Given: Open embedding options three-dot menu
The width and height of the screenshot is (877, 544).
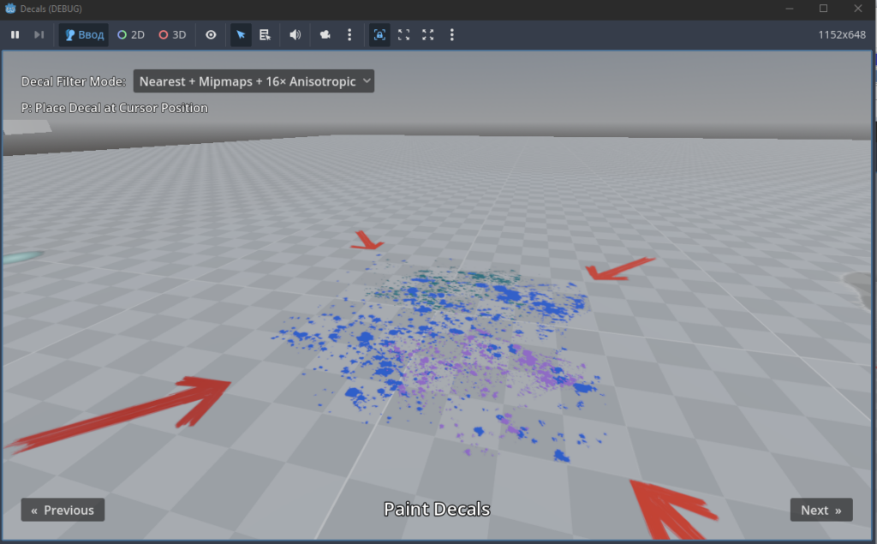Looking at the screenshot, I should 452,35.
